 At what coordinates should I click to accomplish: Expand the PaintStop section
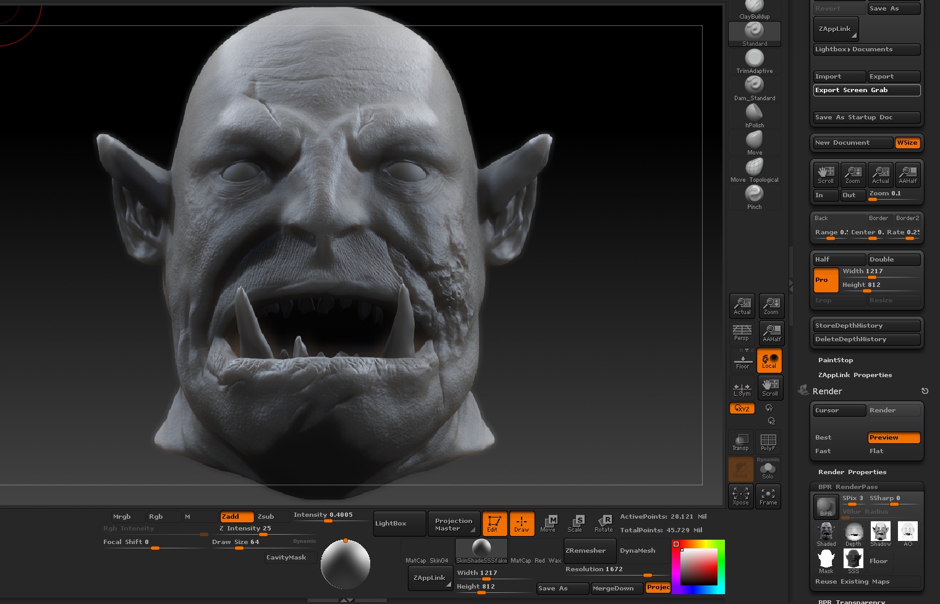836,360
